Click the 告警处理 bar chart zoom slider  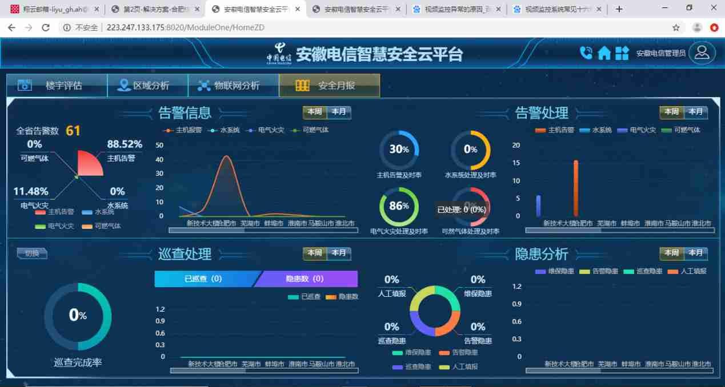pos(620,230)
